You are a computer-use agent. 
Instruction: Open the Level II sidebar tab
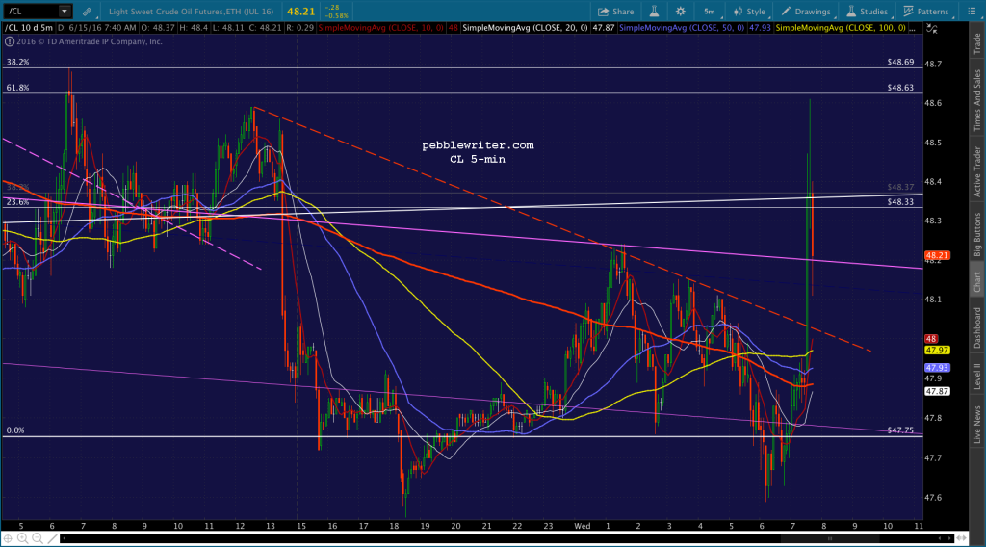(x=977, y=376)
